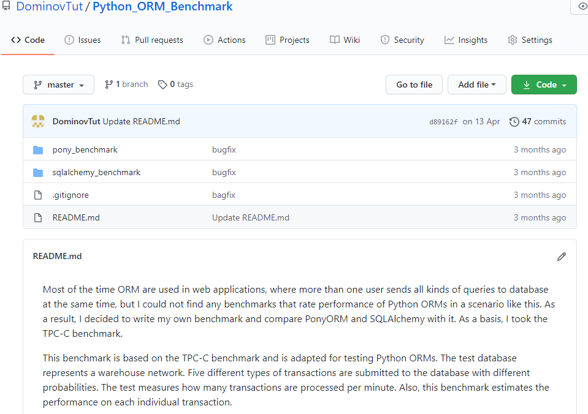This screenshot has width=588, height=414.
Task: Open the Pull requests tab
Action: 152,40
